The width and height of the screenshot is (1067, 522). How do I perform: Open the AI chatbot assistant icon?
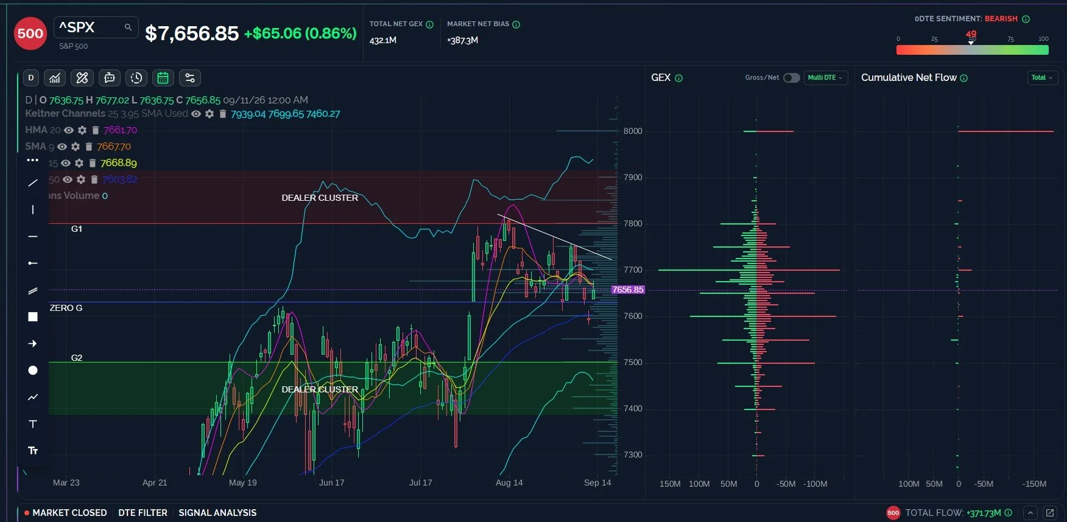110,78
